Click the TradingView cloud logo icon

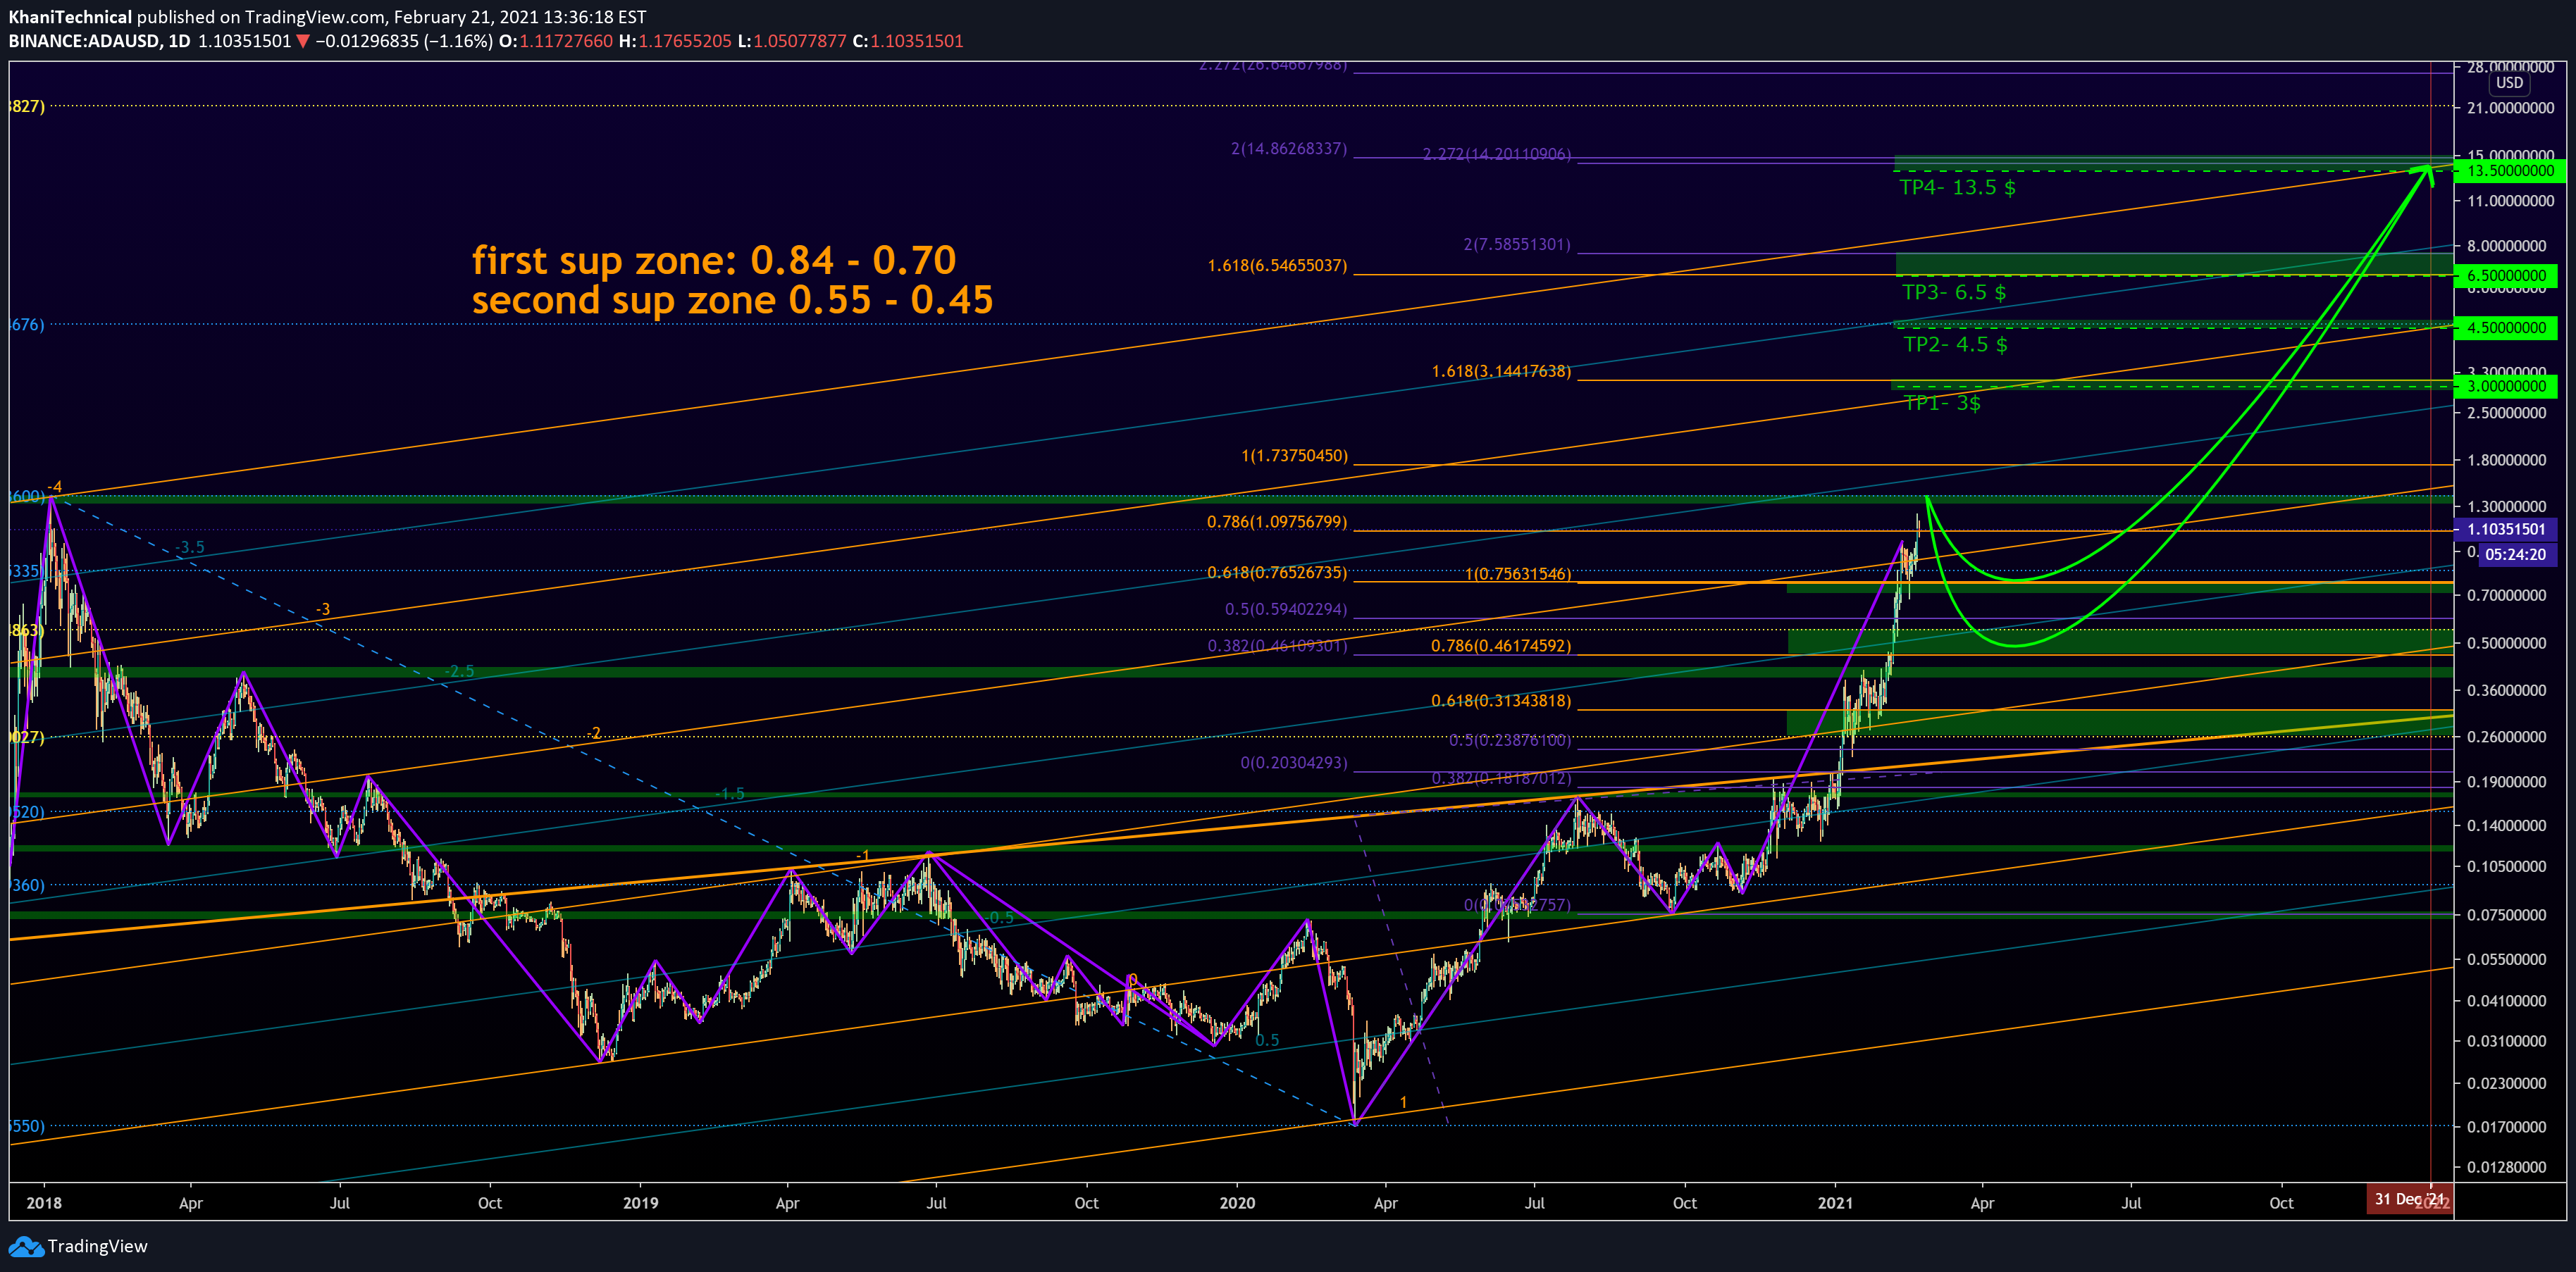(x=26, y=1246)
